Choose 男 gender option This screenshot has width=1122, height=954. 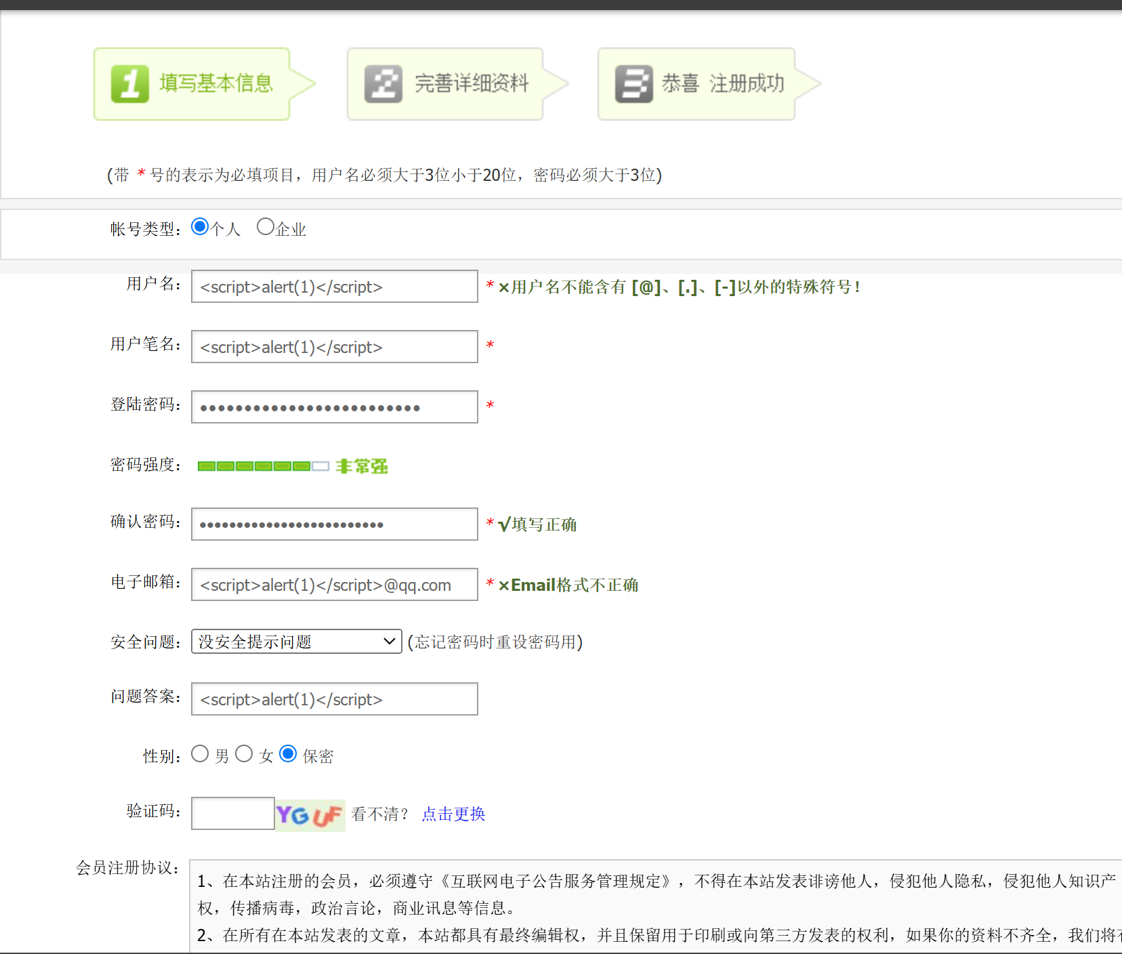200,753
